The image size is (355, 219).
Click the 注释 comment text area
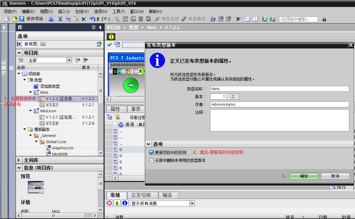280,120
